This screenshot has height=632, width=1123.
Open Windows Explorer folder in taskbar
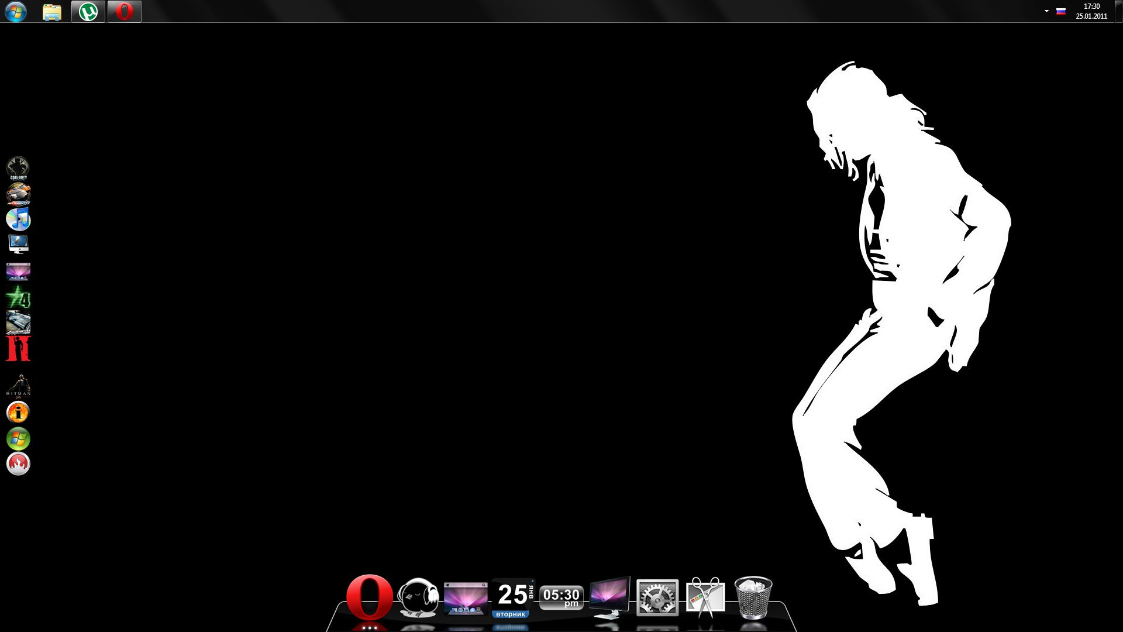click(52, 12)
